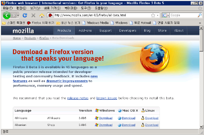
Task: Download Albanian Mac OS X build
Action: click(129, 125)
